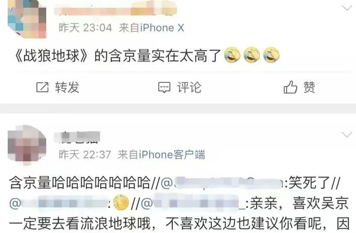Click the first laughing-crying emoji
Screen dimensions: 356x233
point(232,55)
